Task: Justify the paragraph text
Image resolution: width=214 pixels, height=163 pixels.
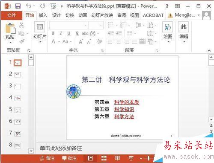Action: click(134, 41)
